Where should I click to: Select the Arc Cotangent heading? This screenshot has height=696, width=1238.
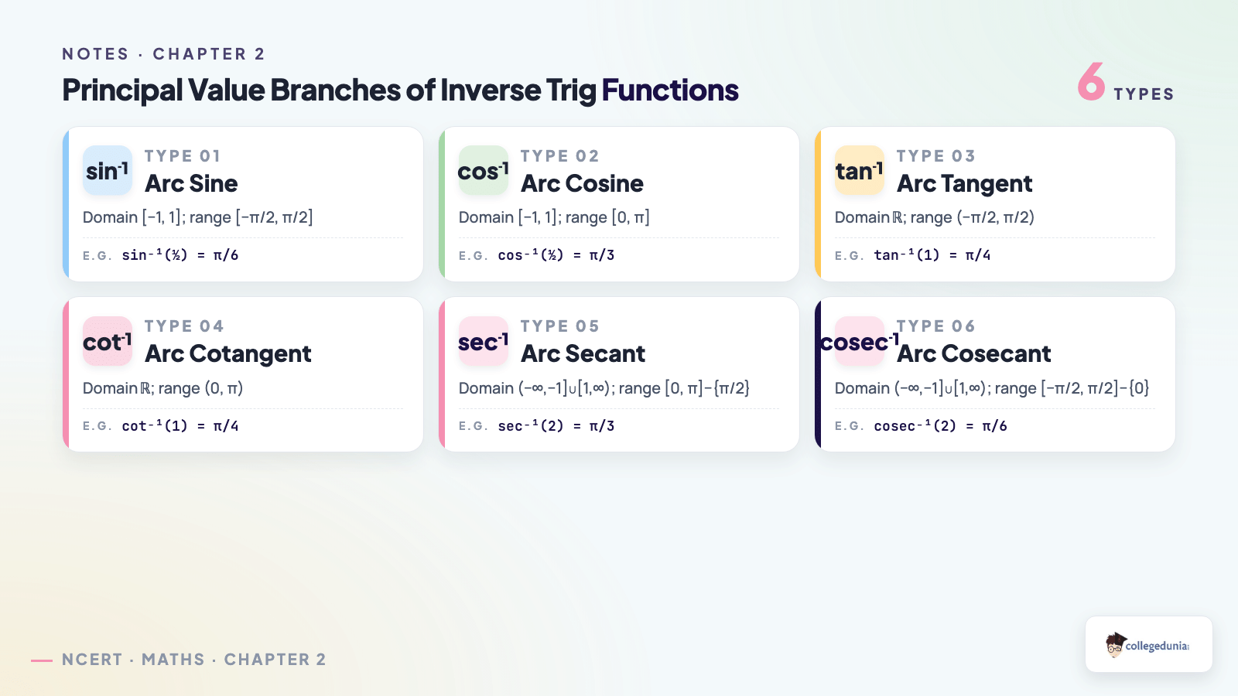click(x=228, y=354)
